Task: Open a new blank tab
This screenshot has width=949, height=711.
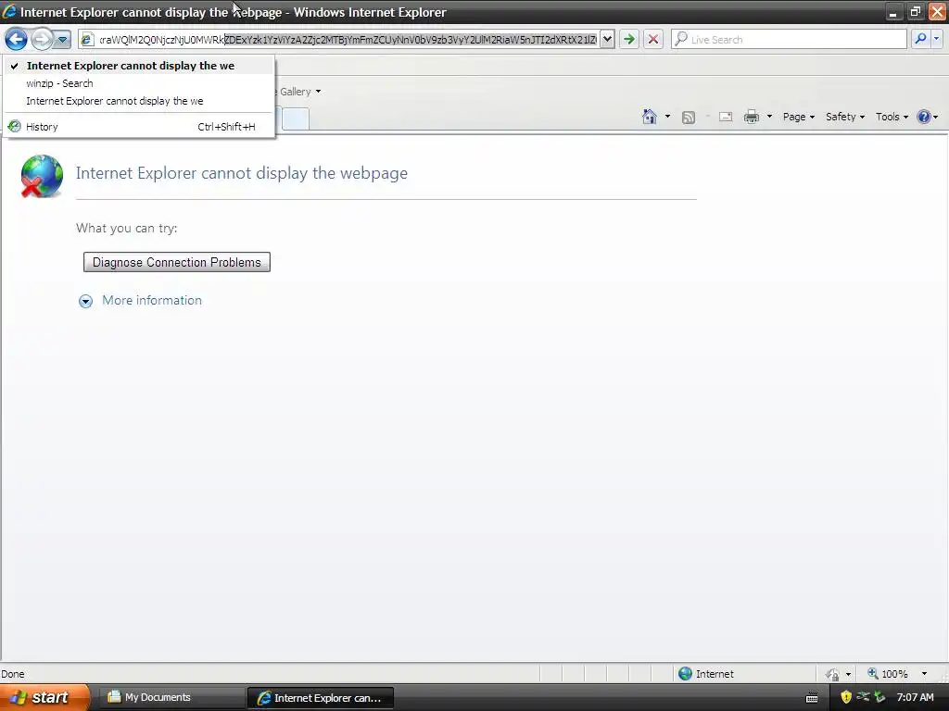Action: coord(296,118)
